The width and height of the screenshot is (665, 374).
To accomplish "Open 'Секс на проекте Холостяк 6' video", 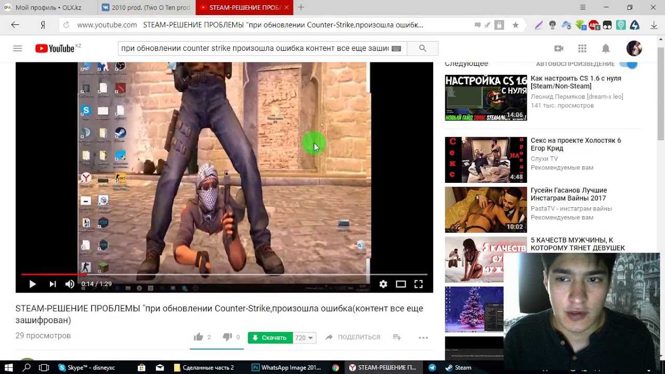I will pyautogui.click(x=576, y=144).
